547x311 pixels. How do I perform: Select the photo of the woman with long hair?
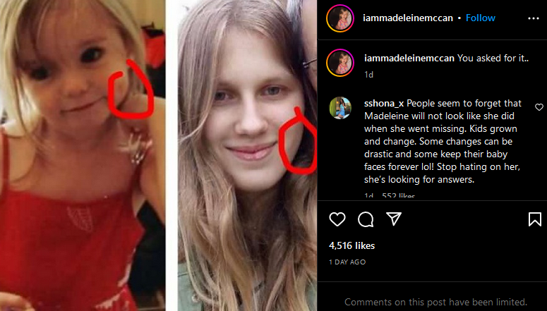click(x=247, y=155)
